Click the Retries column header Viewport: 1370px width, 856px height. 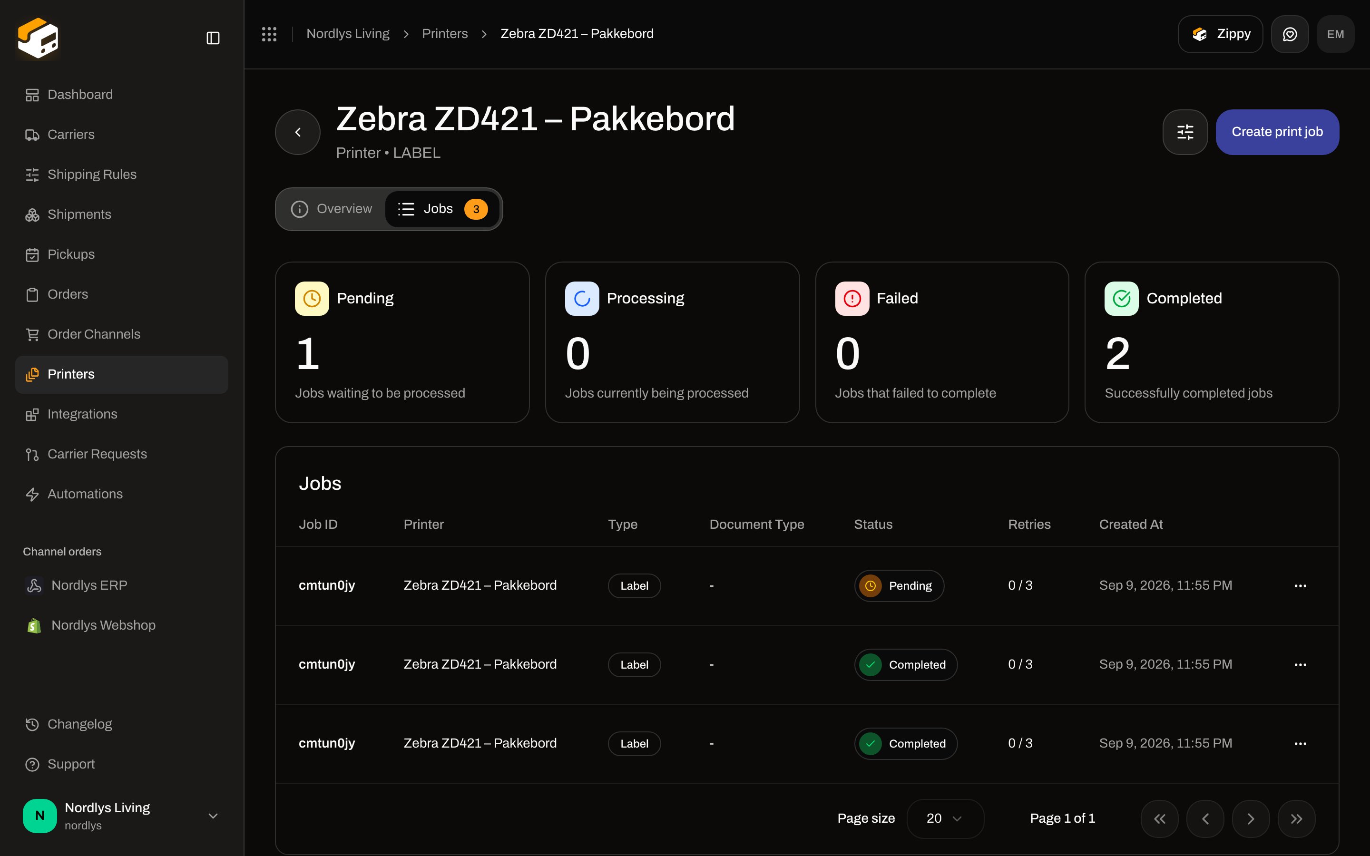(1029, 524)
